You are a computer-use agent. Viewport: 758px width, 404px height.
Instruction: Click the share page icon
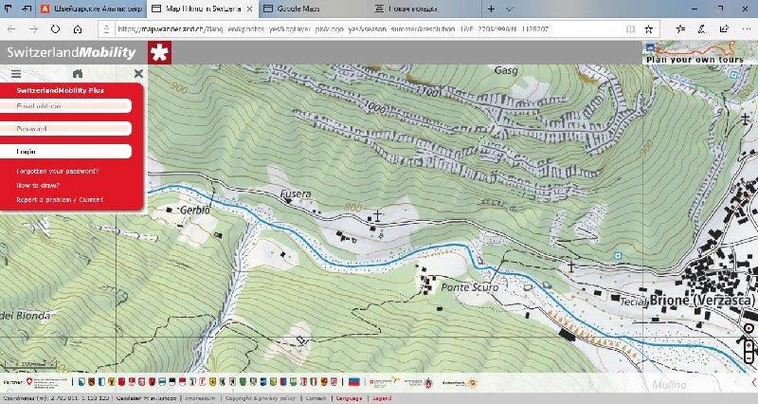[x=724, y=29]
